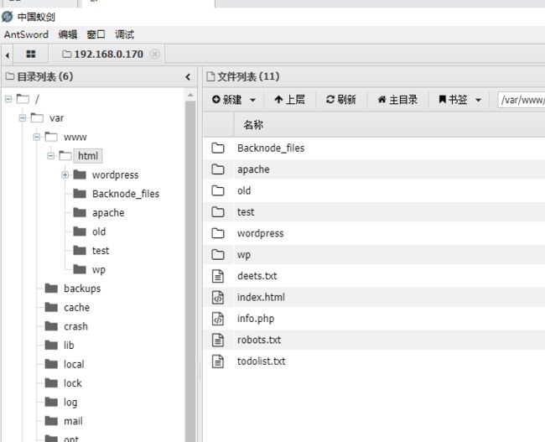Viewport: 545px width, 442px height.
Task: Open crash folder in tree
Action: click(x=75, y=326)
